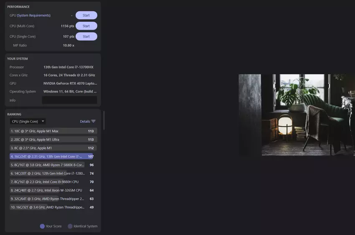Start the CPU (Single Core) test
Screen dimensions: 355x235
pos(86,36)
